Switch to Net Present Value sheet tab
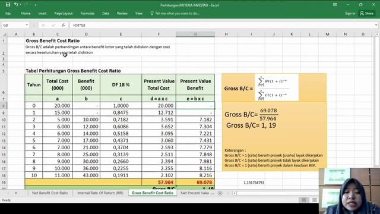The width and height of the screenshot is (380, 214). click(195, 193)
